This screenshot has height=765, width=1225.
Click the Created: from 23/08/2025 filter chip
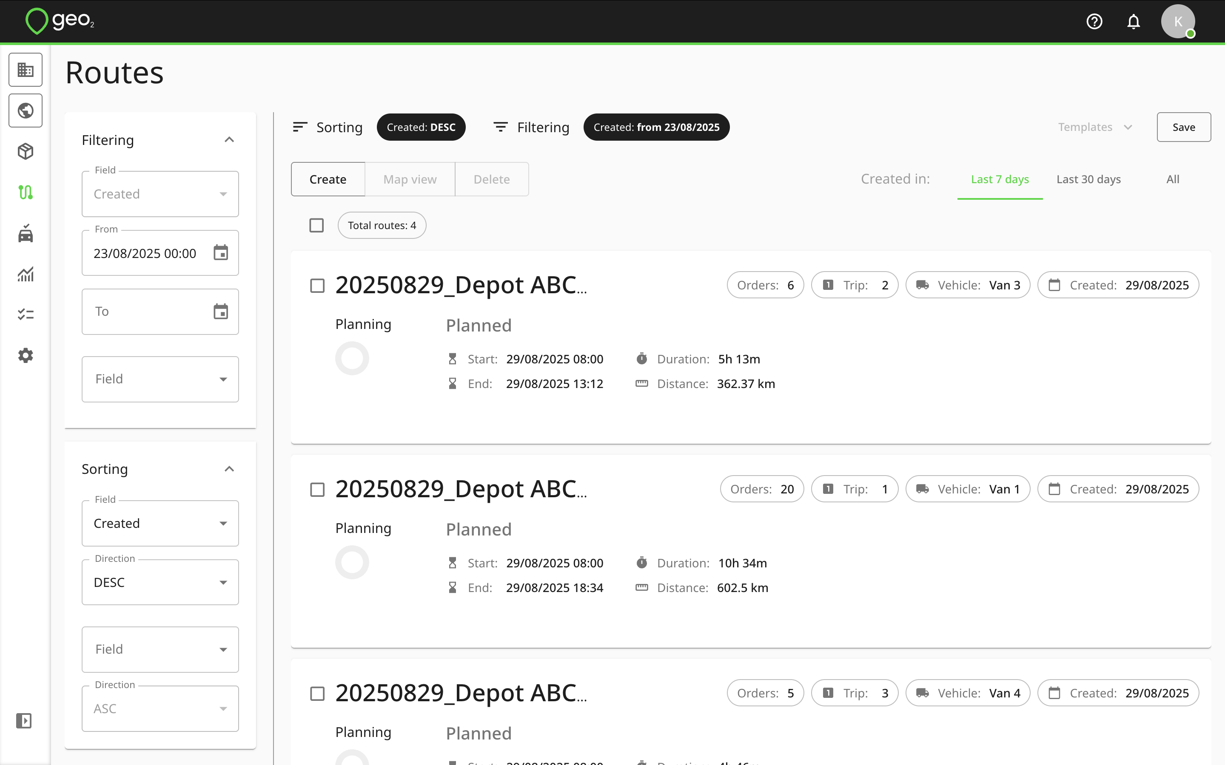[x=657, y=127]
